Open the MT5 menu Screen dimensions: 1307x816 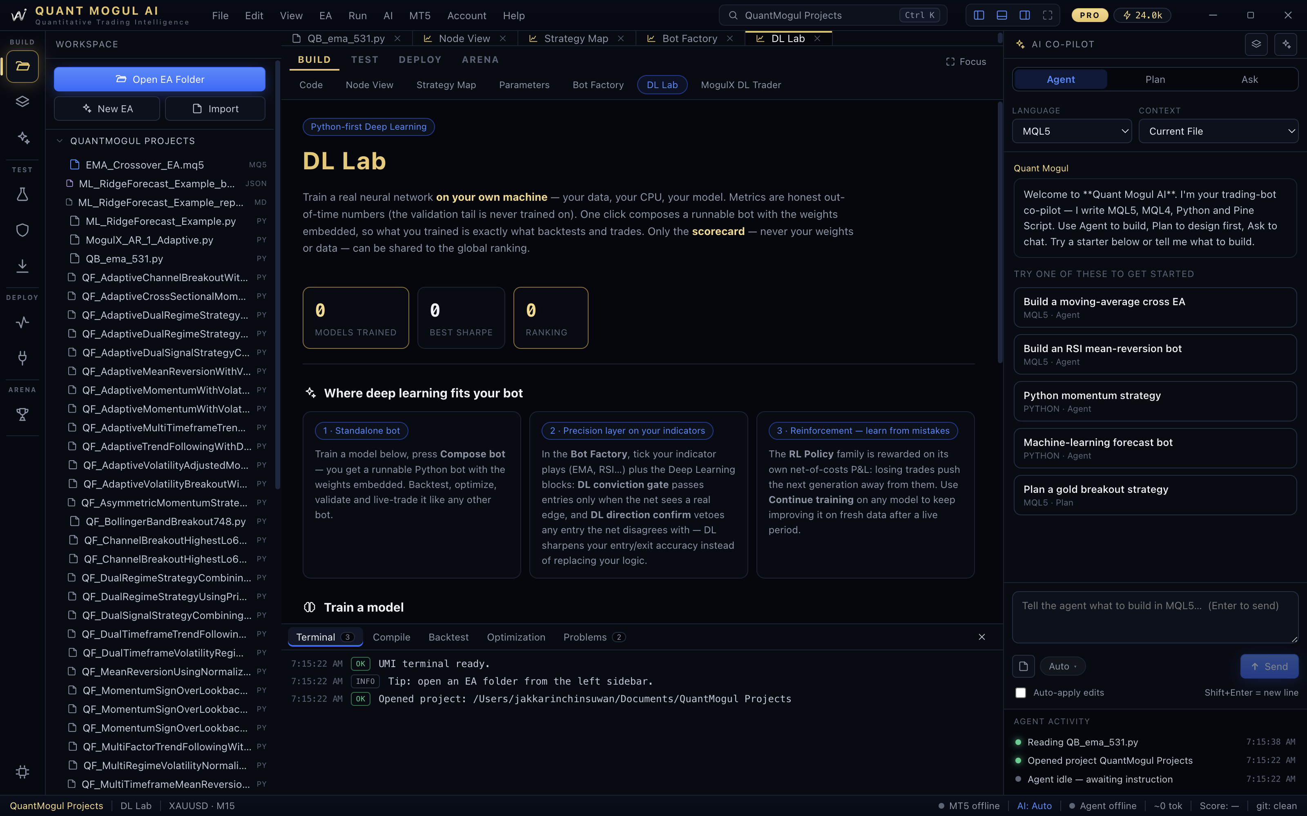pos(419,16)
